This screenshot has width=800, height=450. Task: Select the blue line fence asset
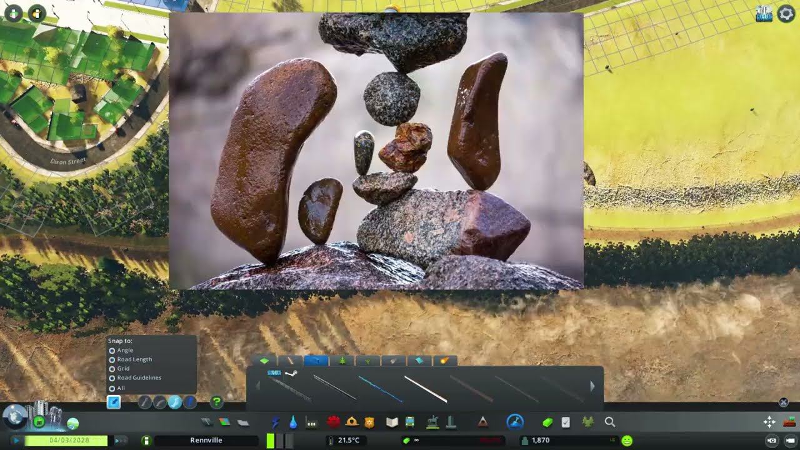[x=381, y=387]
